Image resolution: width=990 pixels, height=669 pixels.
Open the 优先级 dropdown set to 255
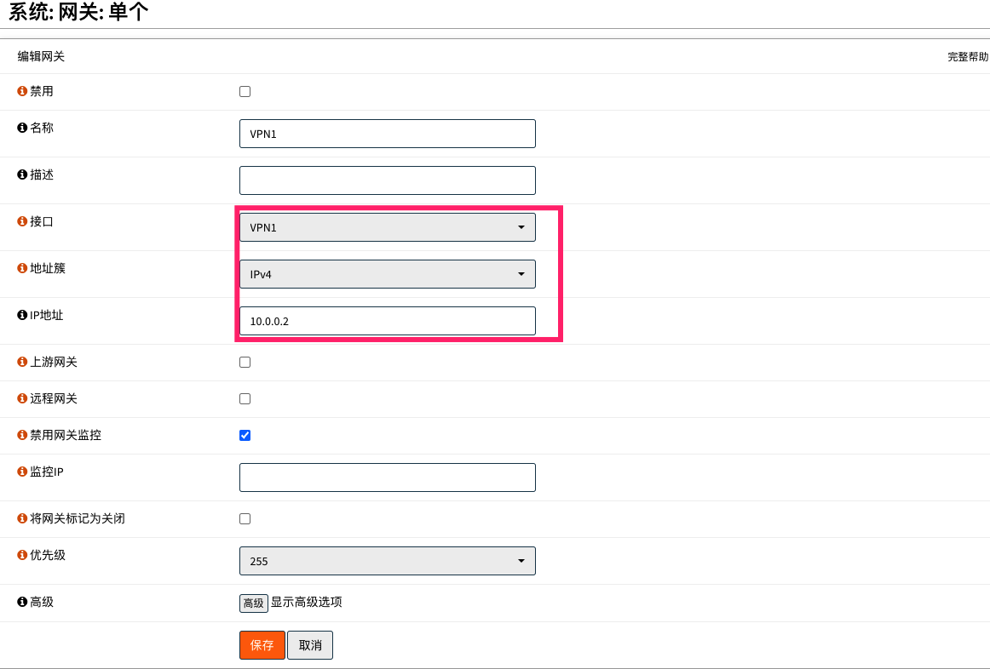[x=387, y=561]
